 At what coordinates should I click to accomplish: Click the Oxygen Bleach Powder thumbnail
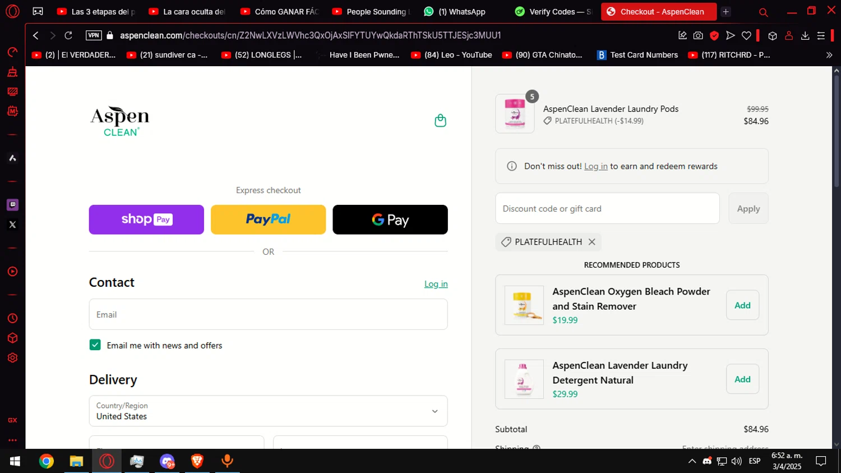[x=524, y=305]
